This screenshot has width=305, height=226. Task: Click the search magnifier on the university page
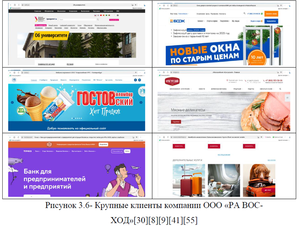98,19
